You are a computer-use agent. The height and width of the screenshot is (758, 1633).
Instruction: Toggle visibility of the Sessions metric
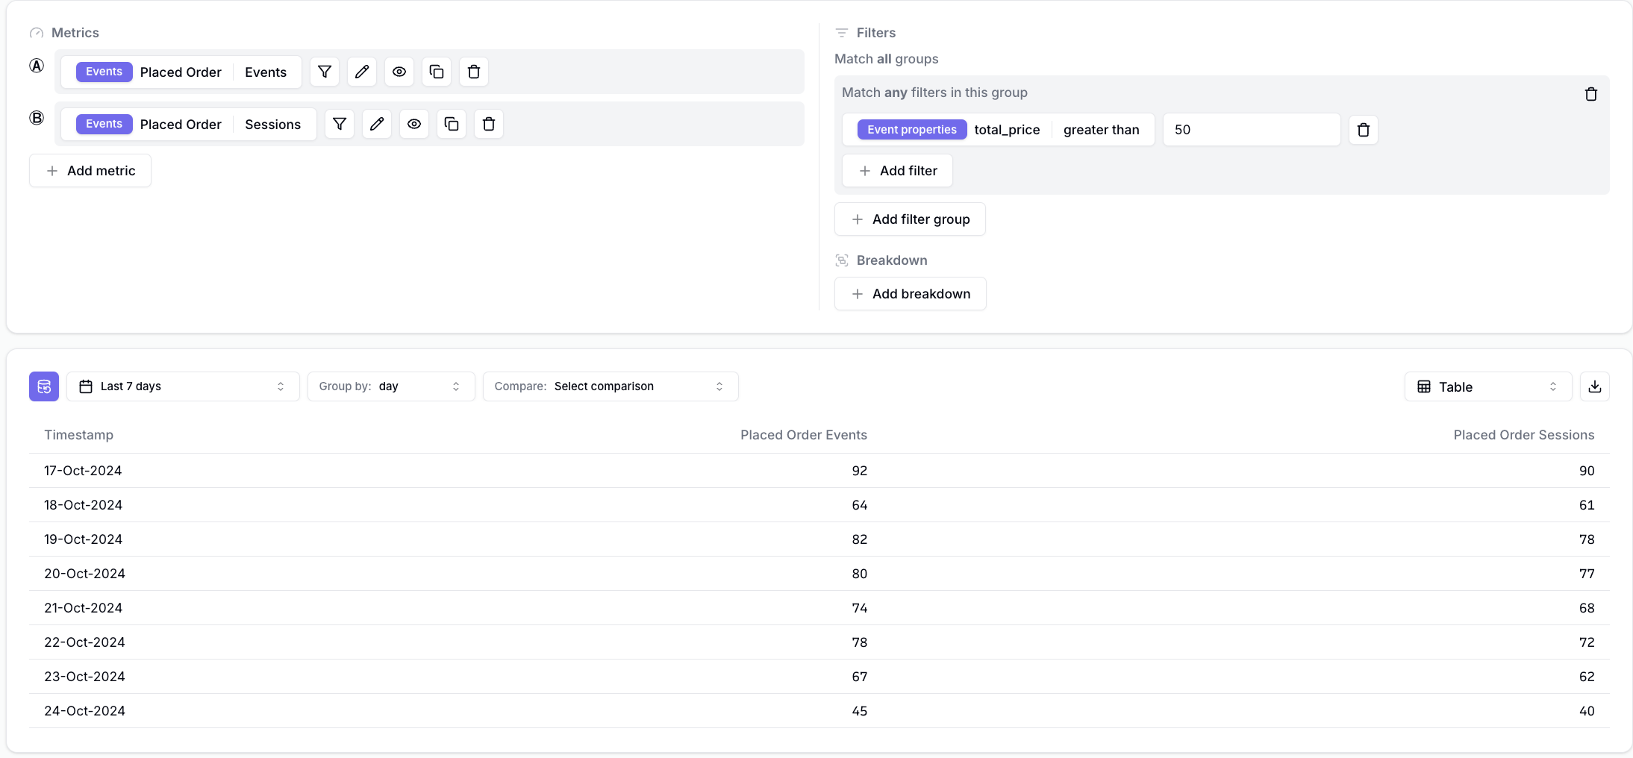pyautogui.click(x=414, y=124)
